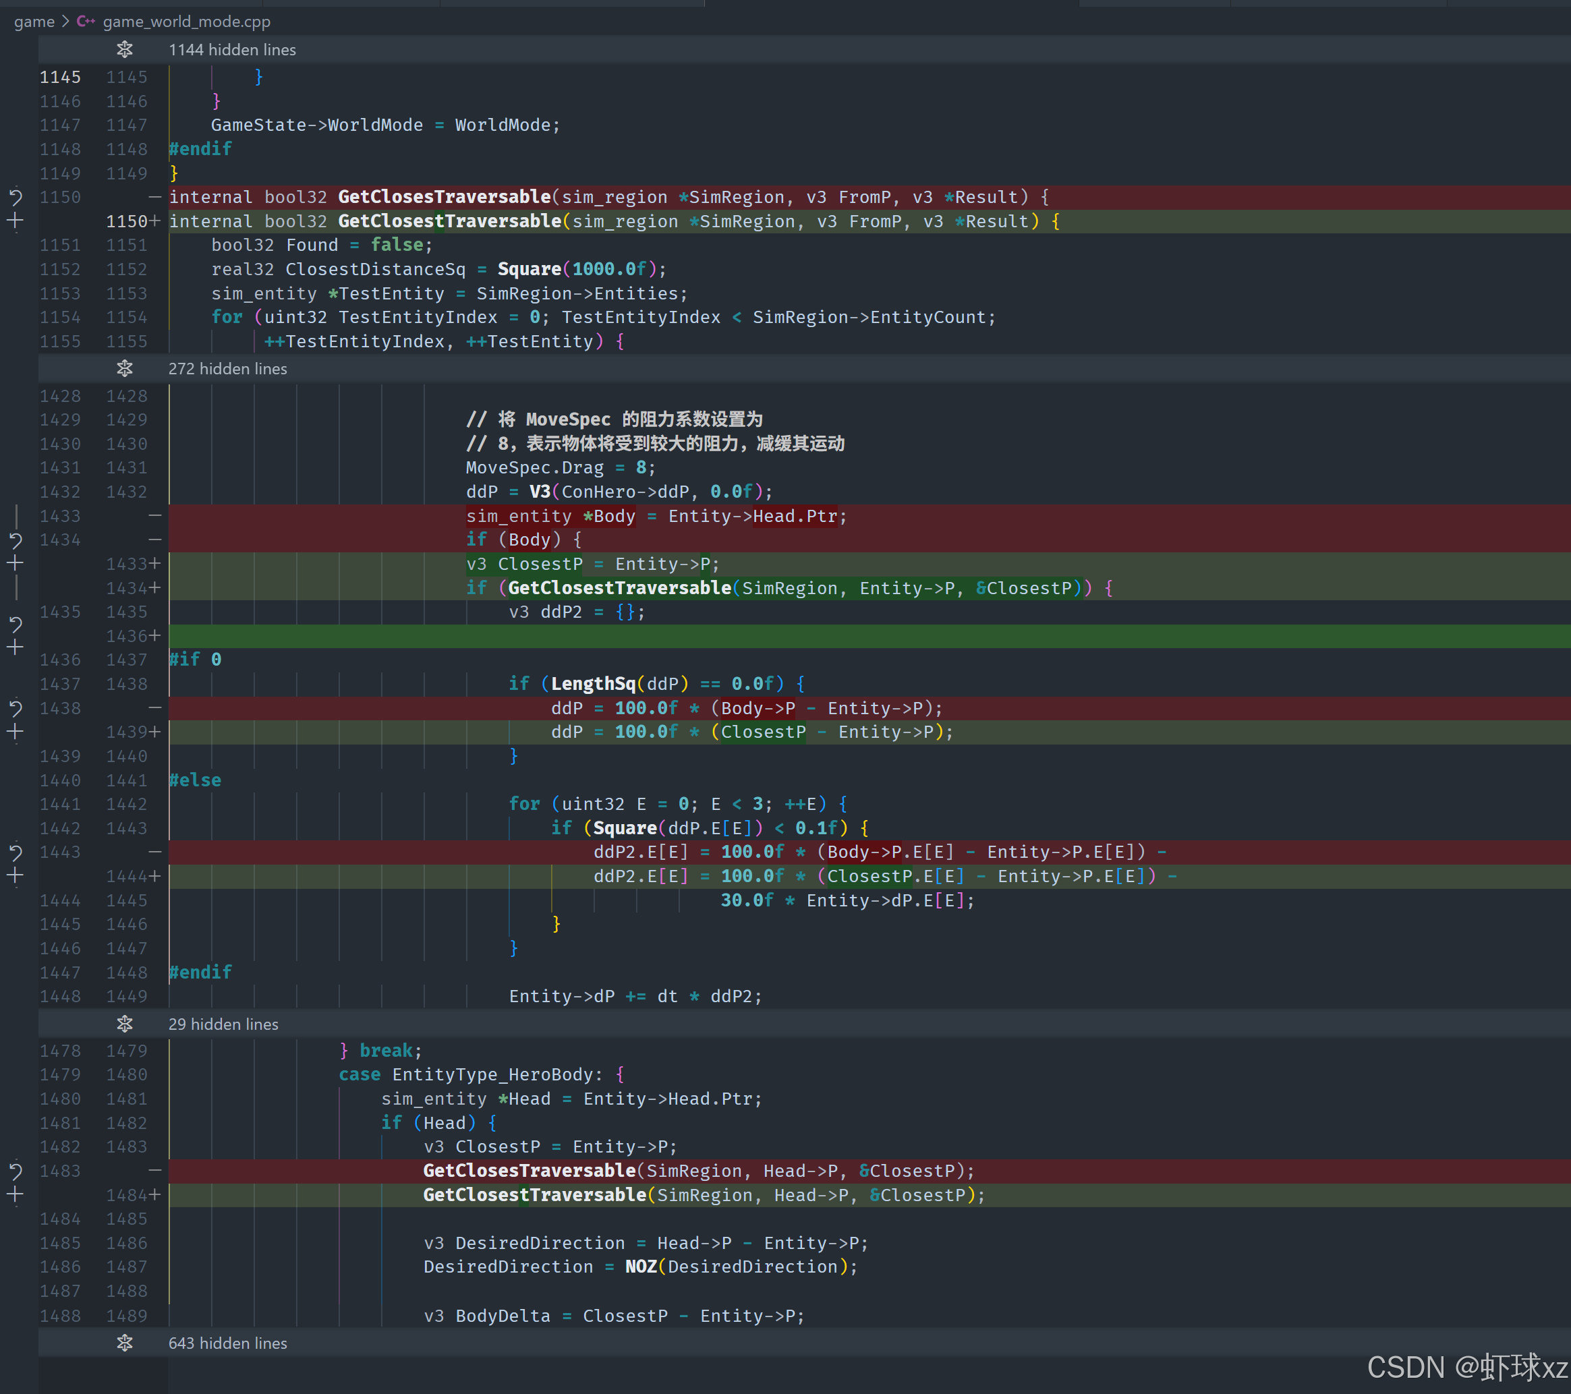Unfold the 643 hidden lines

click(125, 1343)
